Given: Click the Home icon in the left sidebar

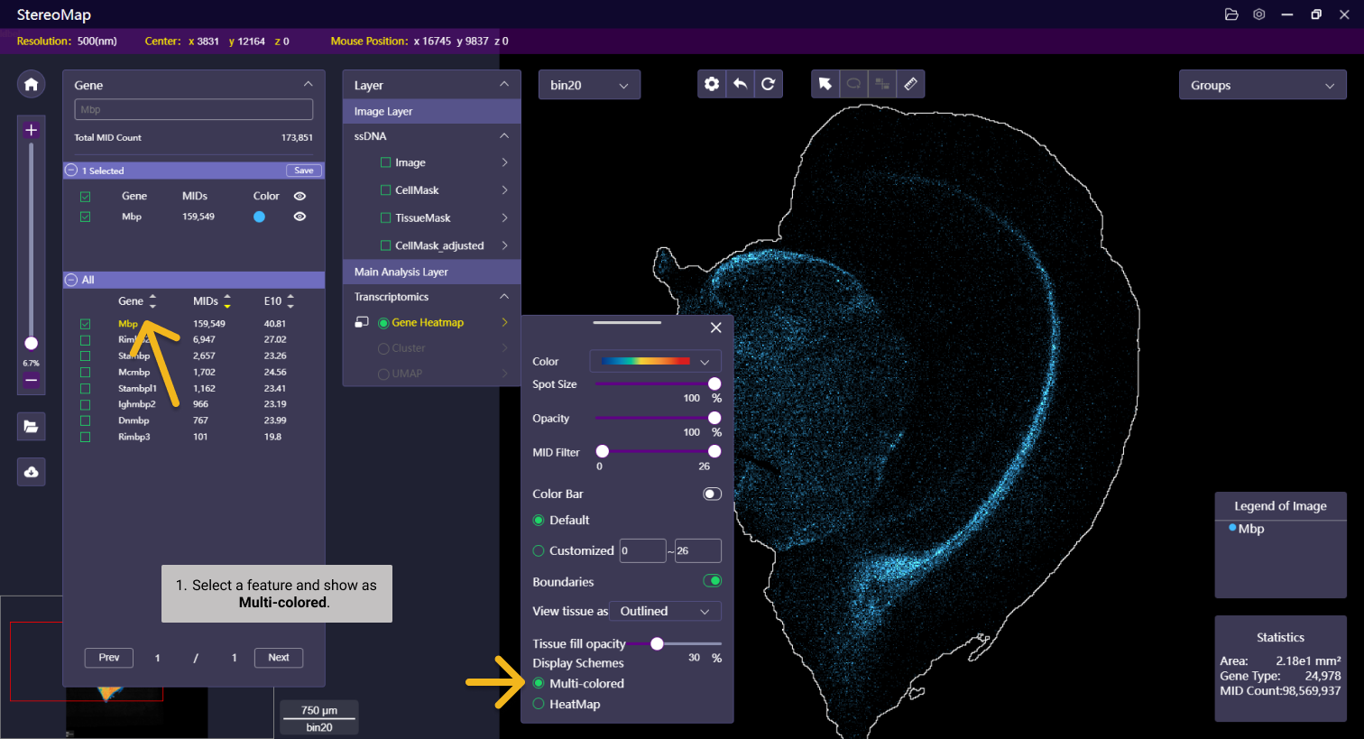Looking at the screenshot, I should pos(31,85).
